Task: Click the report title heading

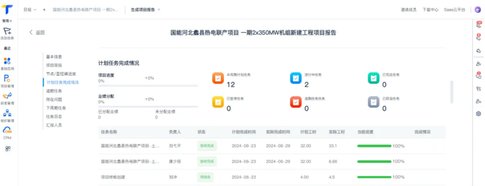Action: [x=253, y=33]
